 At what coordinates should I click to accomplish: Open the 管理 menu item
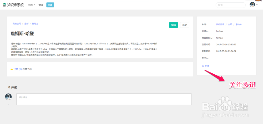point(41,5)
